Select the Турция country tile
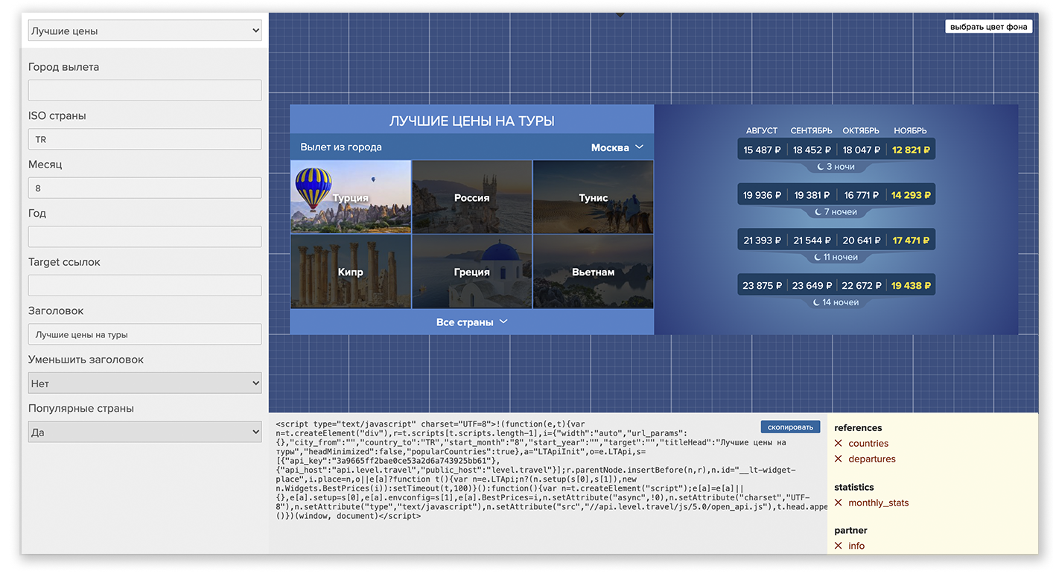The height and width of the screenshot is (577, 1053). tap(351, 197)
